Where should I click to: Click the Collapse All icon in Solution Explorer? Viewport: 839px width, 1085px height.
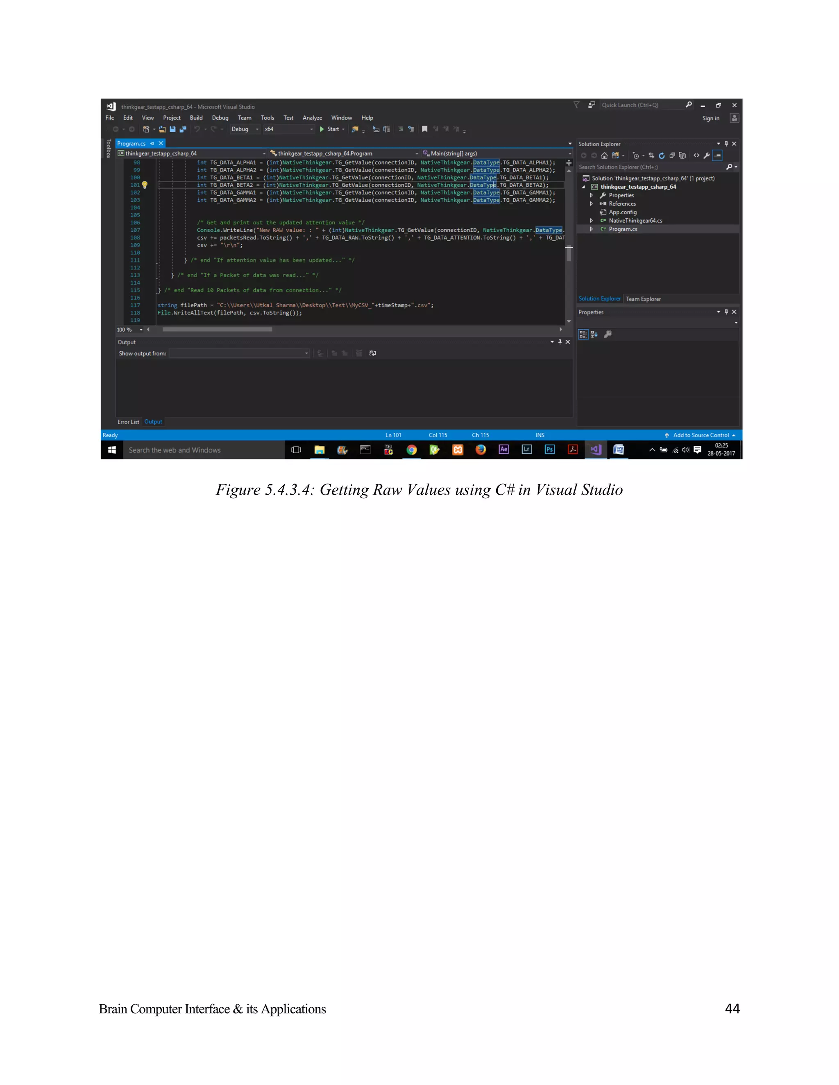pyautogui.click(x=672, y=156)
